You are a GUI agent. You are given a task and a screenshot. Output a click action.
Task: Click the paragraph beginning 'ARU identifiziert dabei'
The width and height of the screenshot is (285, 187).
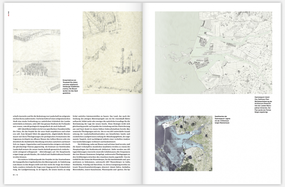pos(41,143)
